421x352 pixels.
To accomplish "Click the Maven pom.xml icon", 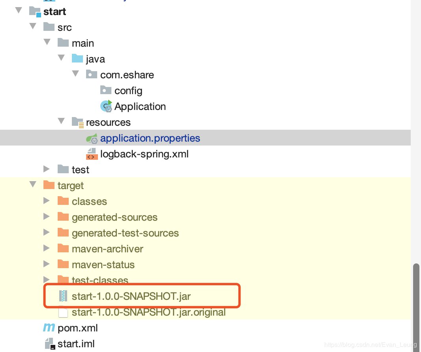I will point(49,328).
